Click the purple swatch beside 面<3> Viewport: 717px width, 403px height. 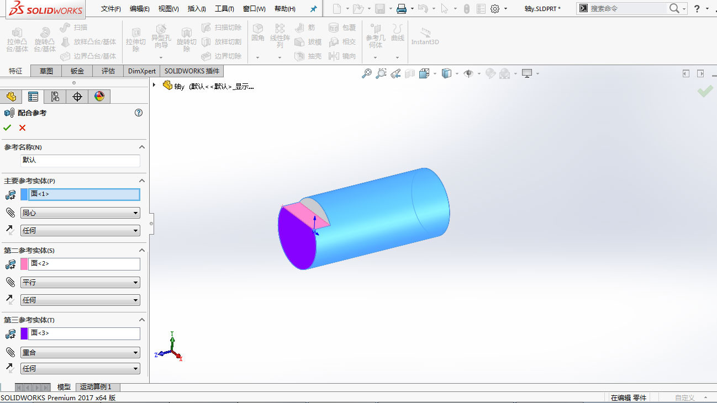point(24,333)
